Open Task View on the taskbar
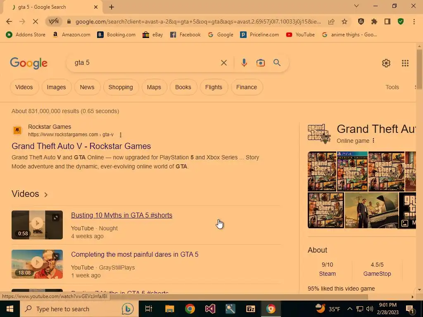This screenshot has width=423, height=317. pyautogui.click(x=149, y=309)
